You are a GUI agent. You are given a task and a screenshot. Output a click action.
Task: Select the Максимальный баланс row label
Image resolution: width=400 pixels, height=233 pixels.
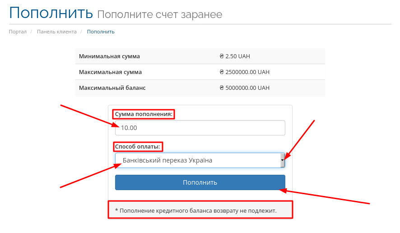point(112,88)
